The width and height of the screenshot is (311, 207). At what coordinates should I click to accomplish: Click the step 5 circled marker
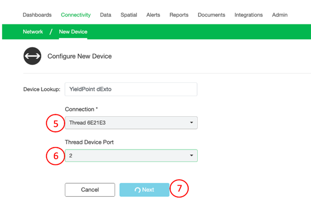click(55, 123)
